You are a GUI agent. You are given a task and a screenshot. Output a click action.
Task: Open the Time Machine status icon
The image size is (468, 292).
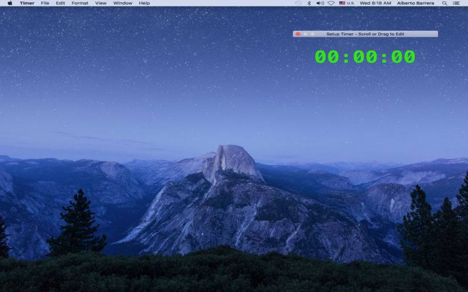tap(298, 3)
